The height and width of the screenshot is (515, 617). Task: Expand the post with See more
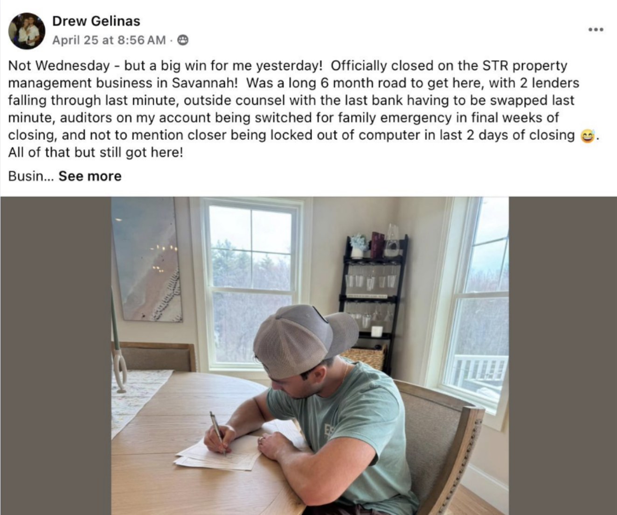coord(90,176)
